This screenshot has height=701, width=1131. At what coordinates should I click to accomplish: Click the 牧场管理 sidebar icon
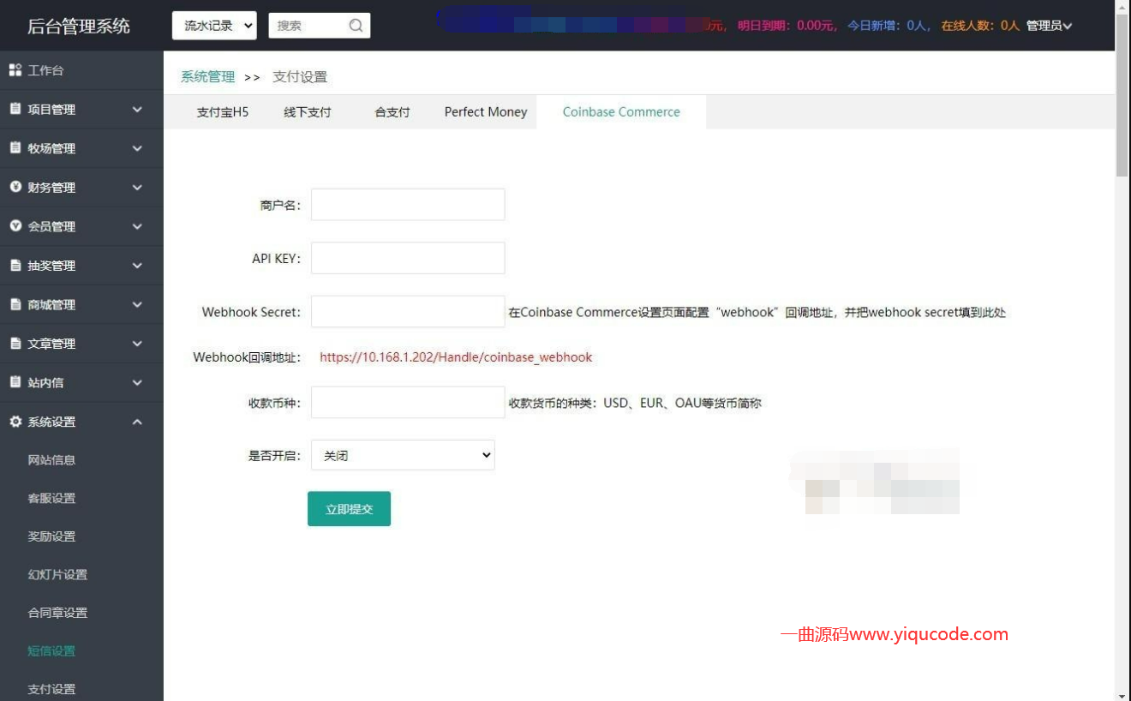pos(15,148)
